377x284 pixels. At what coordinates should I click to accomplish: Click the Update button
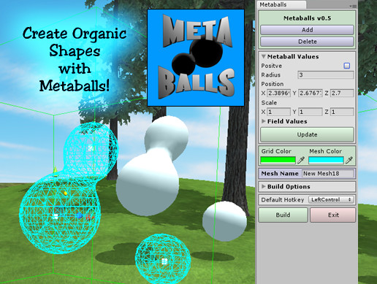click(307, 134)
